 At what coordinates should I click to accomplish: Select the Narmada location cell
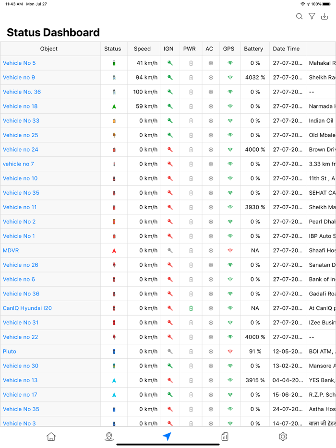pos(321,106)
